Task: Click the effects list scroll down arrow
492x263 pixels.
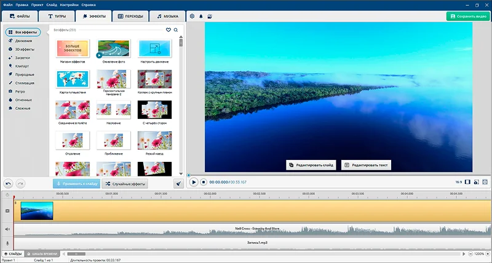Action: [x=181, y=173]
